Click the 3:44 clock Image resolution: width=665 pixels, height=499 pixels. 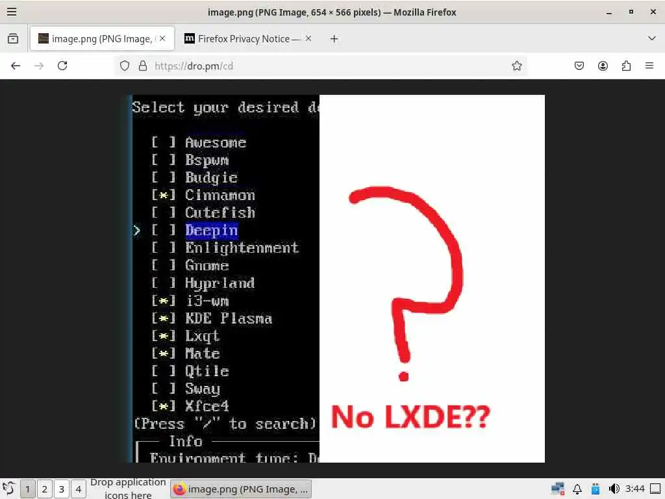pyautogui.click(x=635, y=489)
